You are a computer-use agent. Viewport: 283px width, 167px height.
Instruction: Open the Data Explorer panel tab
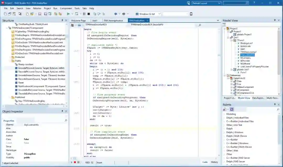[x=258, y=98]
